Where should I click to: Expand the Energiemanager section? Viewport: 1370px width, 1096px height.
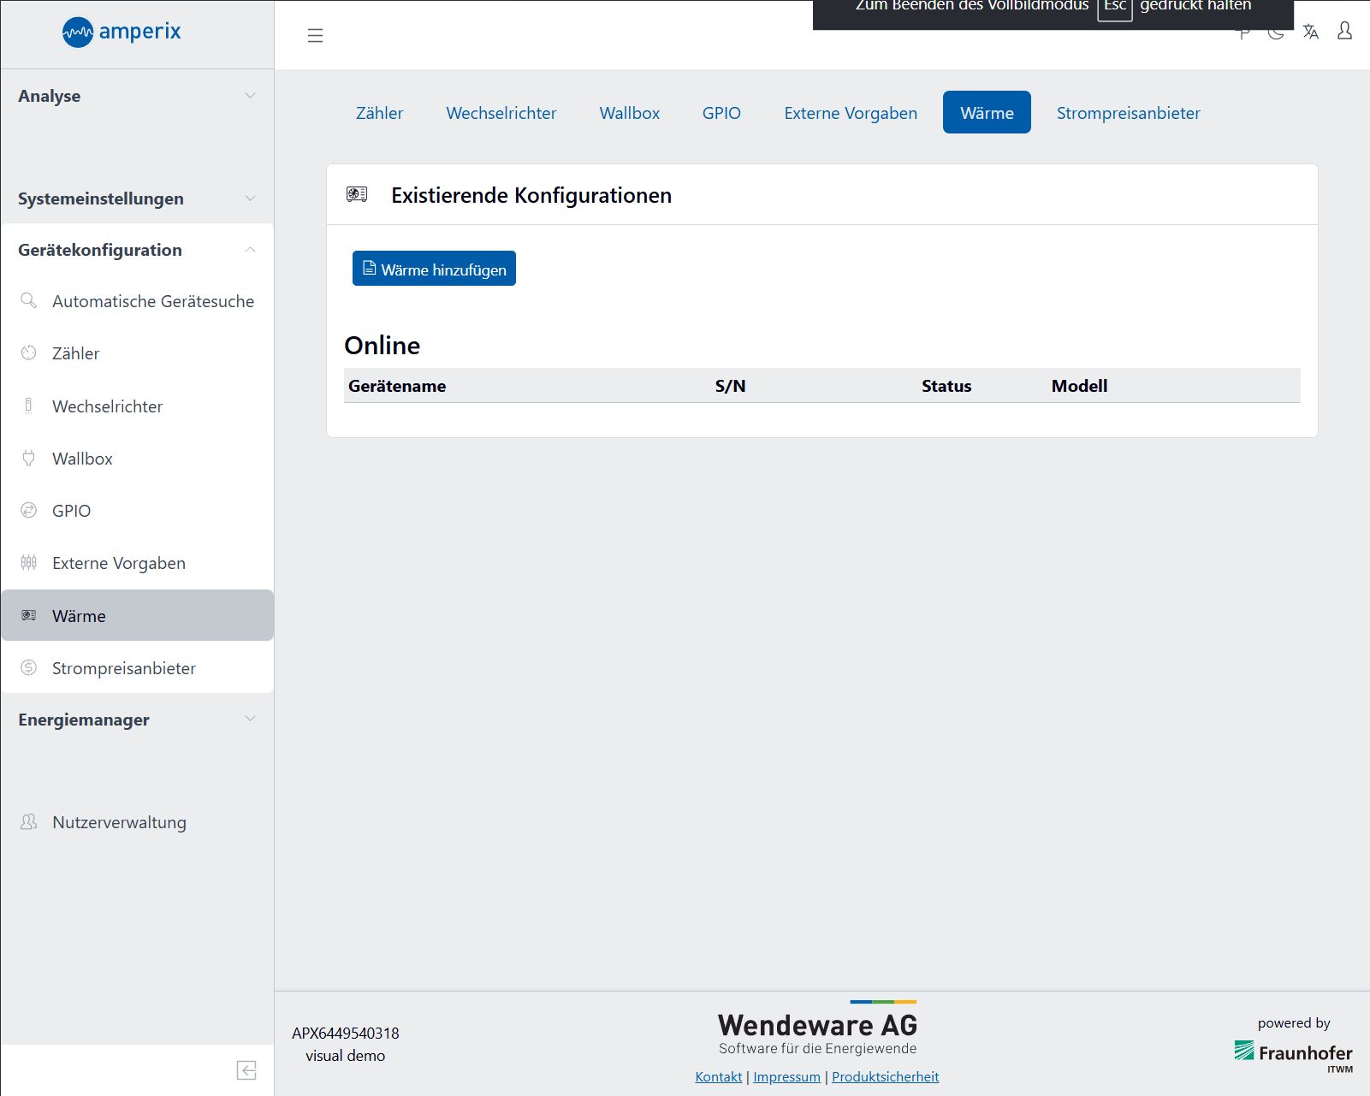click(137, 720)
